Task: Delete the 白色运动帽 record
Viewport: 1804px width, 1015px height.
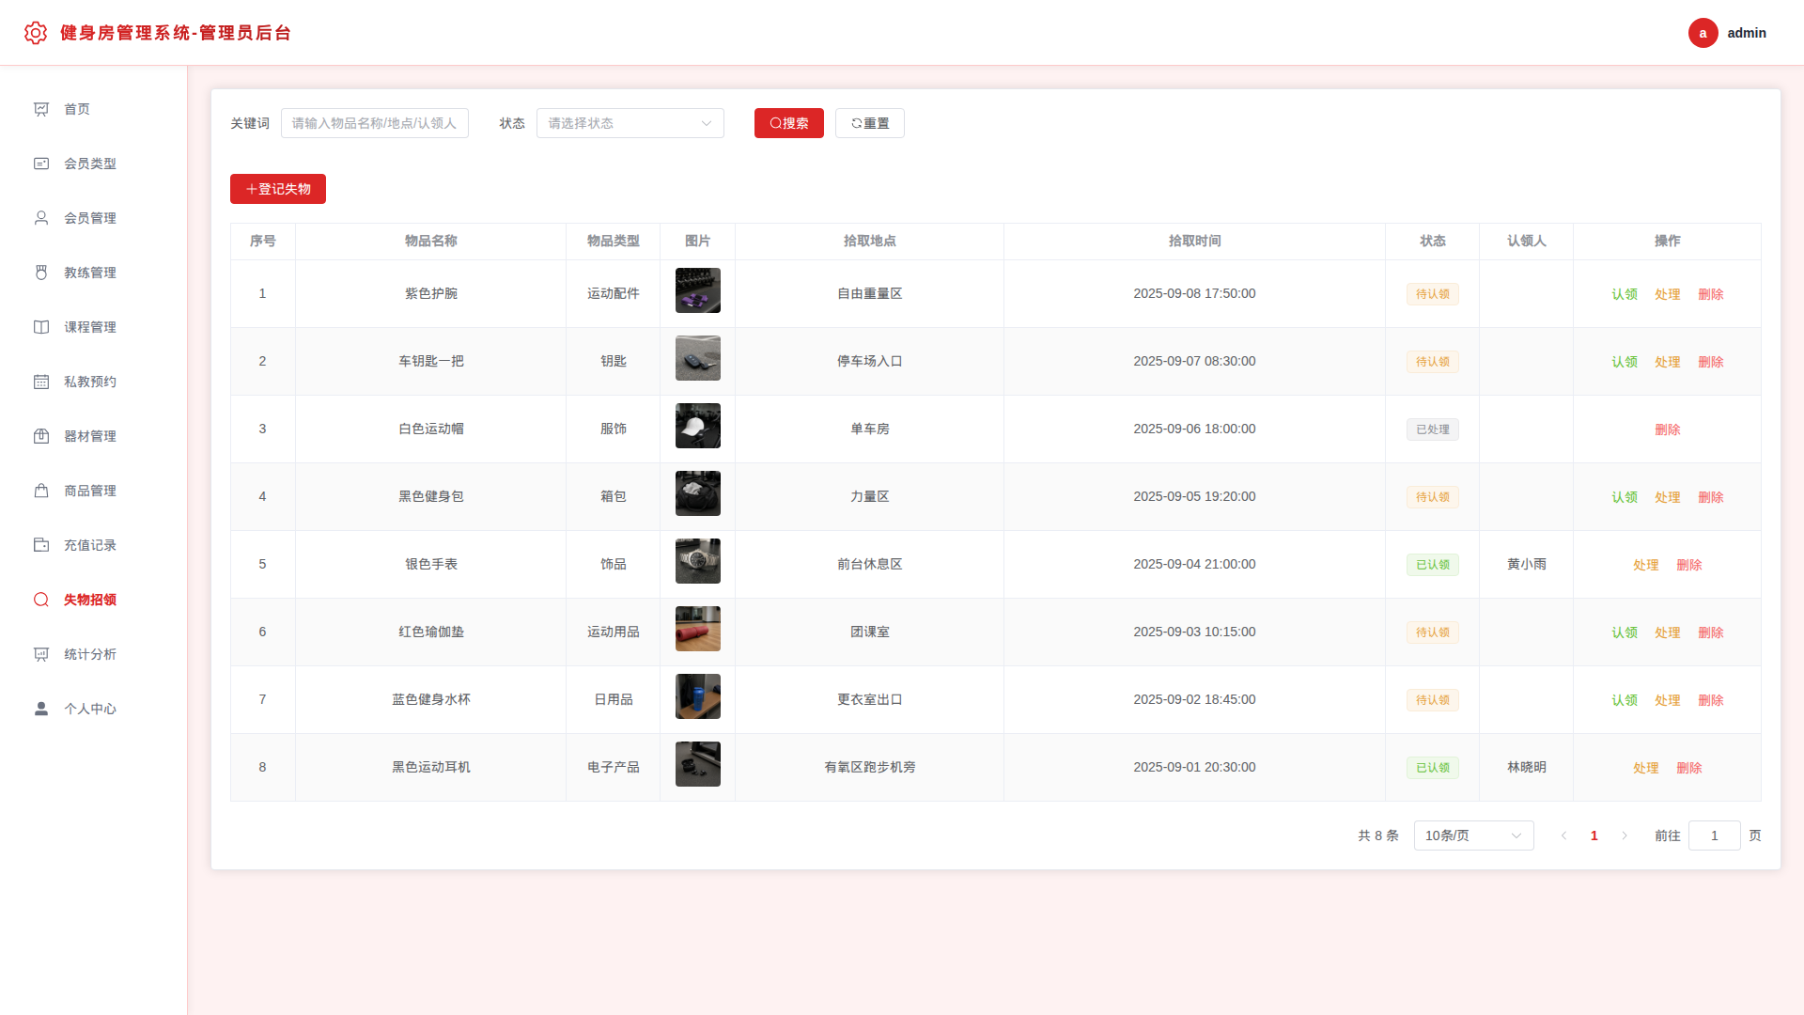Action: (1668, 429)
